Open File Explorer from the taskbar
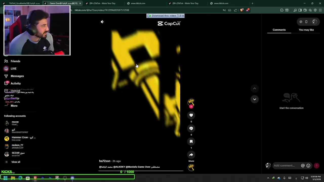Screen dimensions: 324x182 13,178
